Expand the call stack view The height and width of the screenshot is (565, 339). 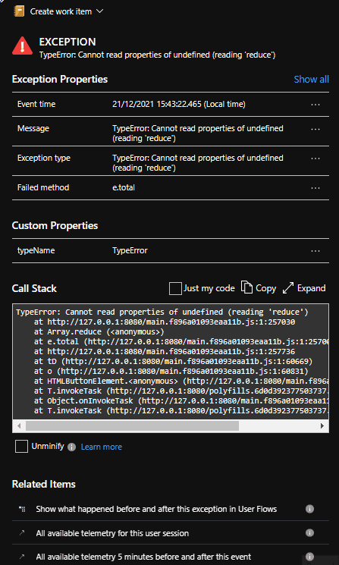(x=304, y=288)
